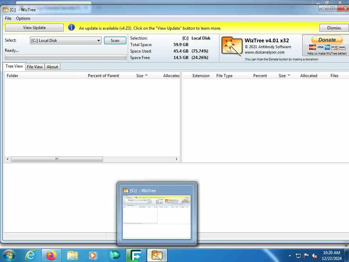
Task: Open the Windows Start menu
Action: coord(9,255)
